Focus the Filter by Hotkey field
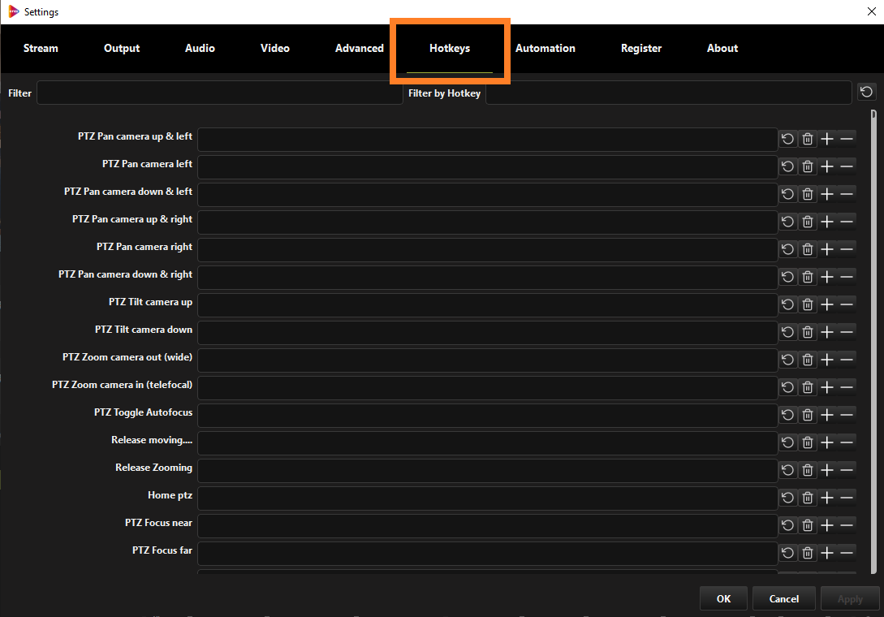Image resolution: width=884 pixels, height=617 pixels. tap(669, 93)
